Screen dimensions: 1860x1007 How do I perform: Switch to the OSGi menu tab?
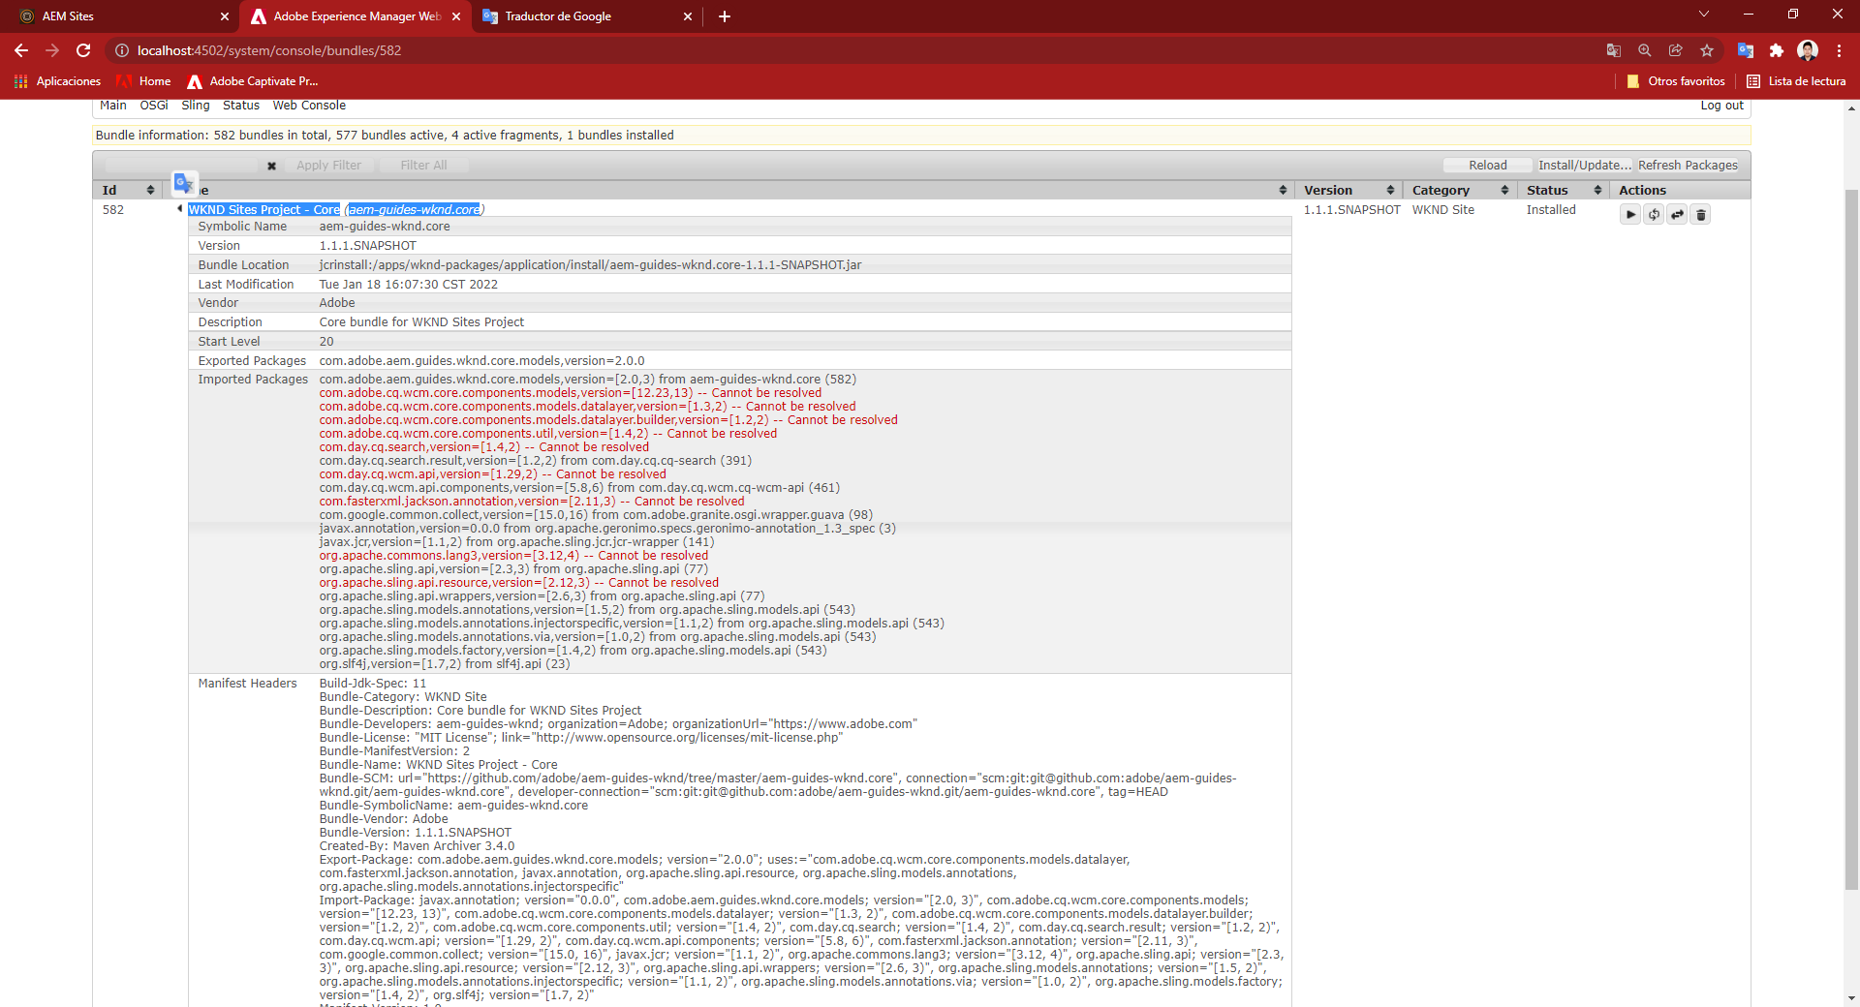coord(153,106)
